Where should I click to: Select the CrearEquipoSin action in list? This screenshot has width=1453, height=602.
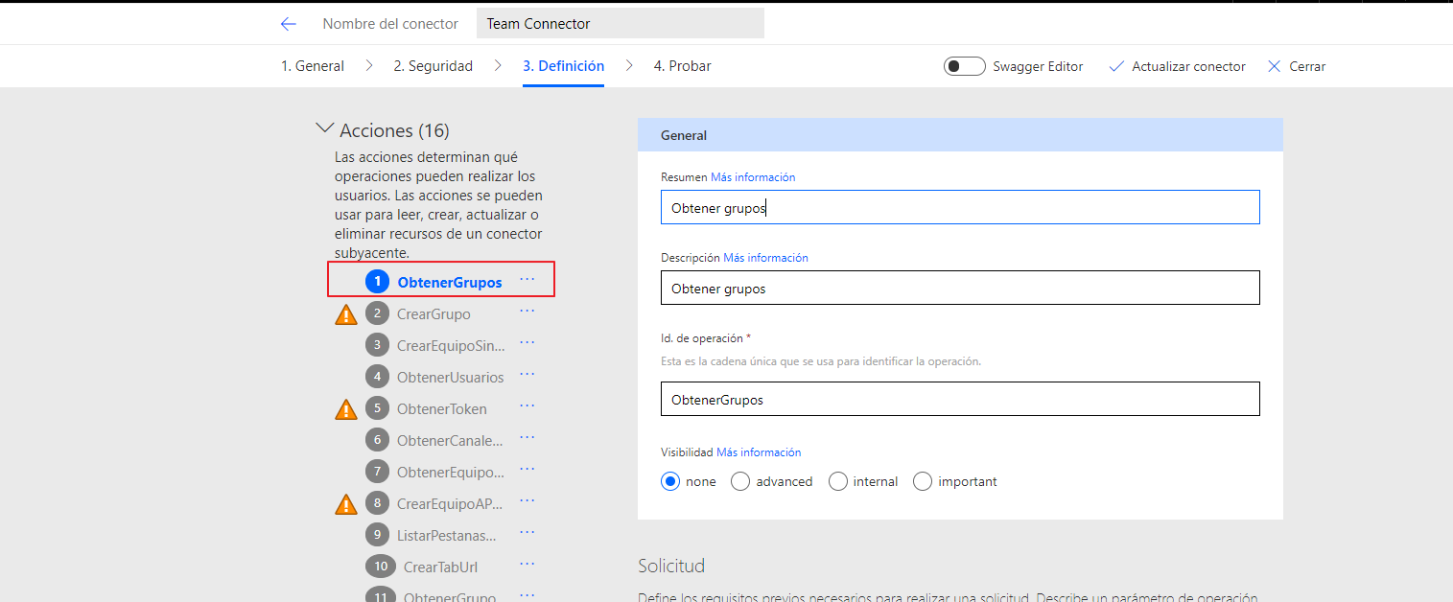(x=450, y=345)
